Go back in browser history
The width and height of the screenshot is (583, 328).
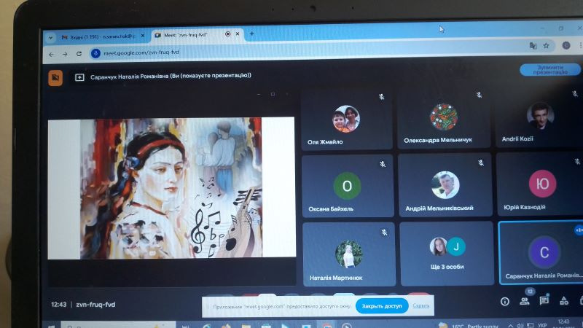[51, 54]
